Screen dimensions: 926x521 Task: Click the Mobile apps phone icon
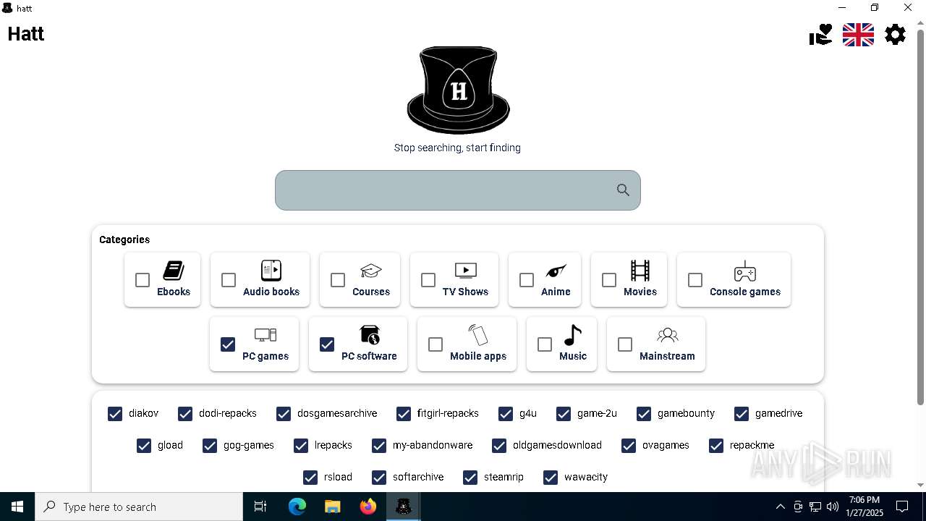click(478, 335)
